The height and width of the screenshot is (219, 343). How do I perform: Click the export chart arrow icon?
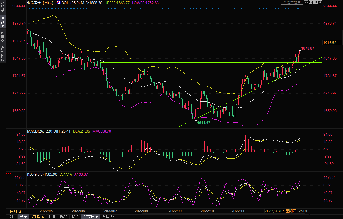tap(320, 2)
